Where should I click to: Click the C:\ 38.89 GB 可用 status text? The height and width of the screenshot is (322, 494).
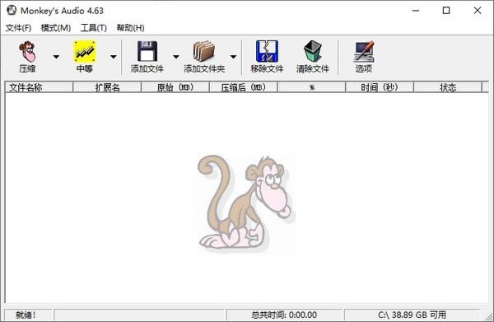pos(412,315)
